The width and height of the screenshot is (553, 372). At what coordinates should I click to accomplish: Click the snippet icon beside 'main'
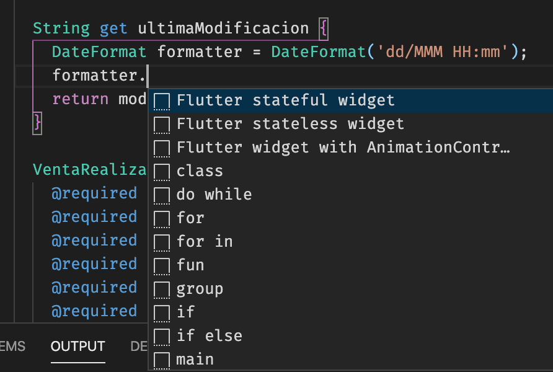tap(162, 359)
